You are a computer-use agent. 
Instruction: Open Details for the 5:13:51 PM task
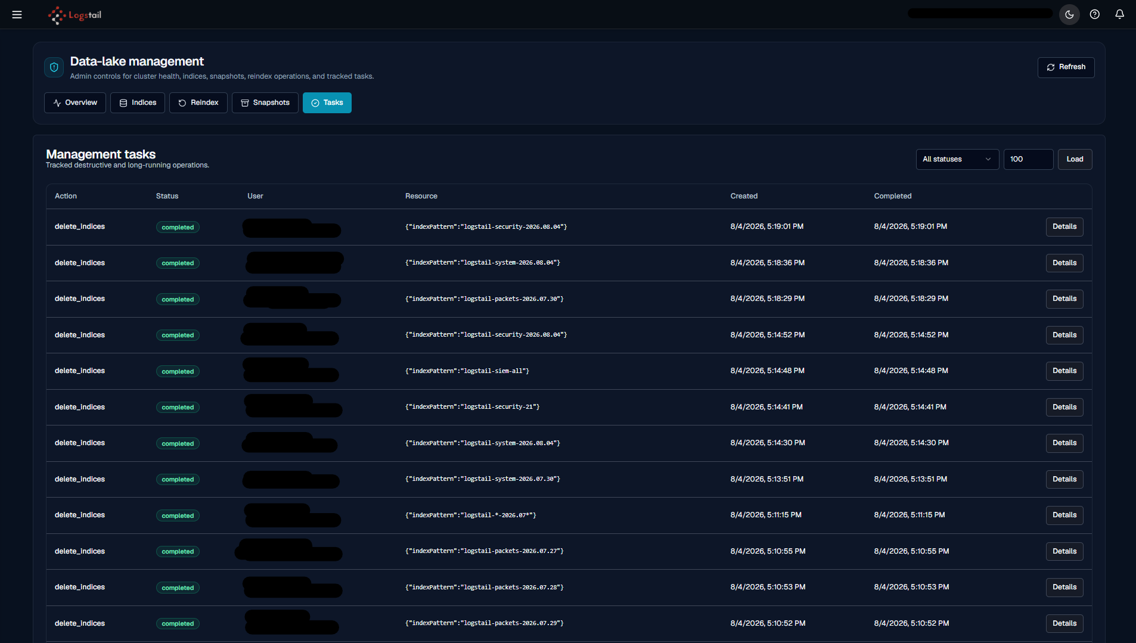tap(1064, 479)
